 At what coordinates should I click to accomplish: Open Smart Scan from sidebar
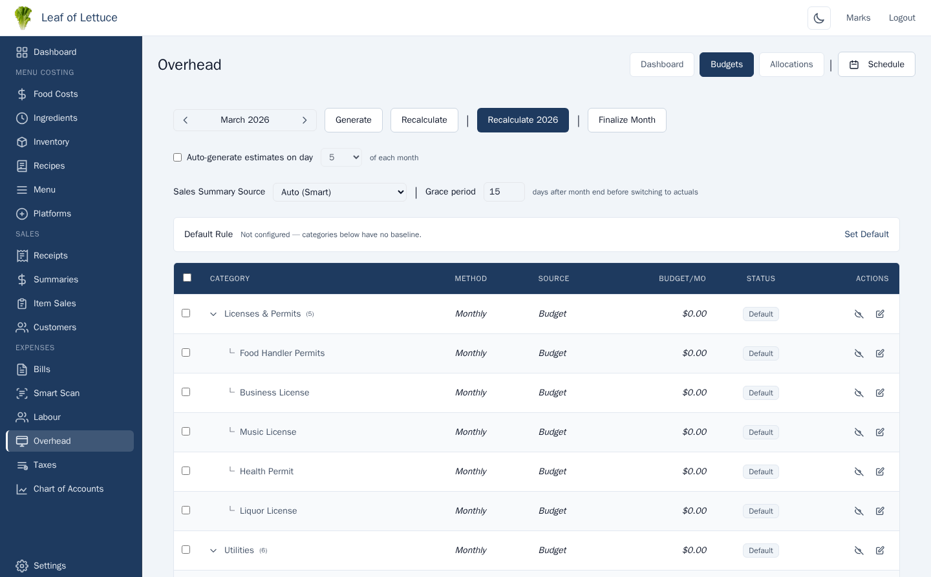point(56,393)
